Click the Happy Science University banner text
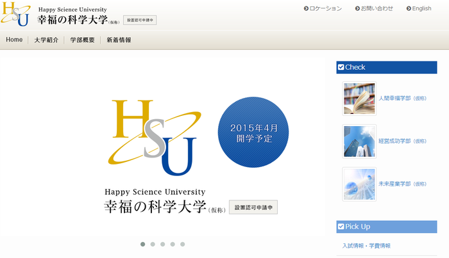Screen dimensions: 449x258 point(155,191)
